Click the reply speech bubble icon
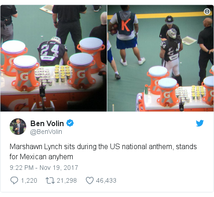The image size is (214, 197). (x=14, y=180)
